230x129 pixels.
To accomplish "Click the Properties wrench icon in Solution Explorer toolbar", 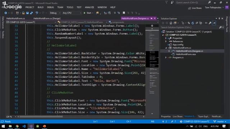I will 210,23.
